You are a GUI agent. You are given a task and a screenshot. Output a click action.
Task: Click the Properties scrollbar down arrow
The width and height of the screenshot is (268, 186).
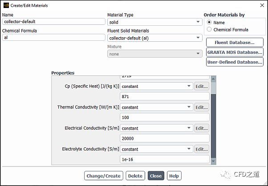coord(213,161)
